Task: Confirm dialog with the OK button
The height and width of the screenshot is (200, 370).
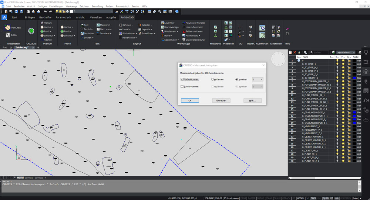Action: coord(190,100)
